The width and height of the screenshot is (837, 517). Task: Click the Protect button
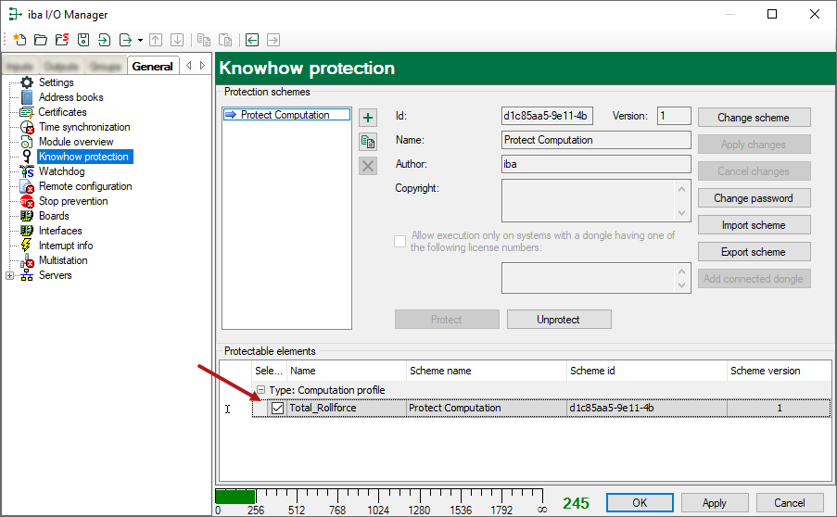click(447, 319)
